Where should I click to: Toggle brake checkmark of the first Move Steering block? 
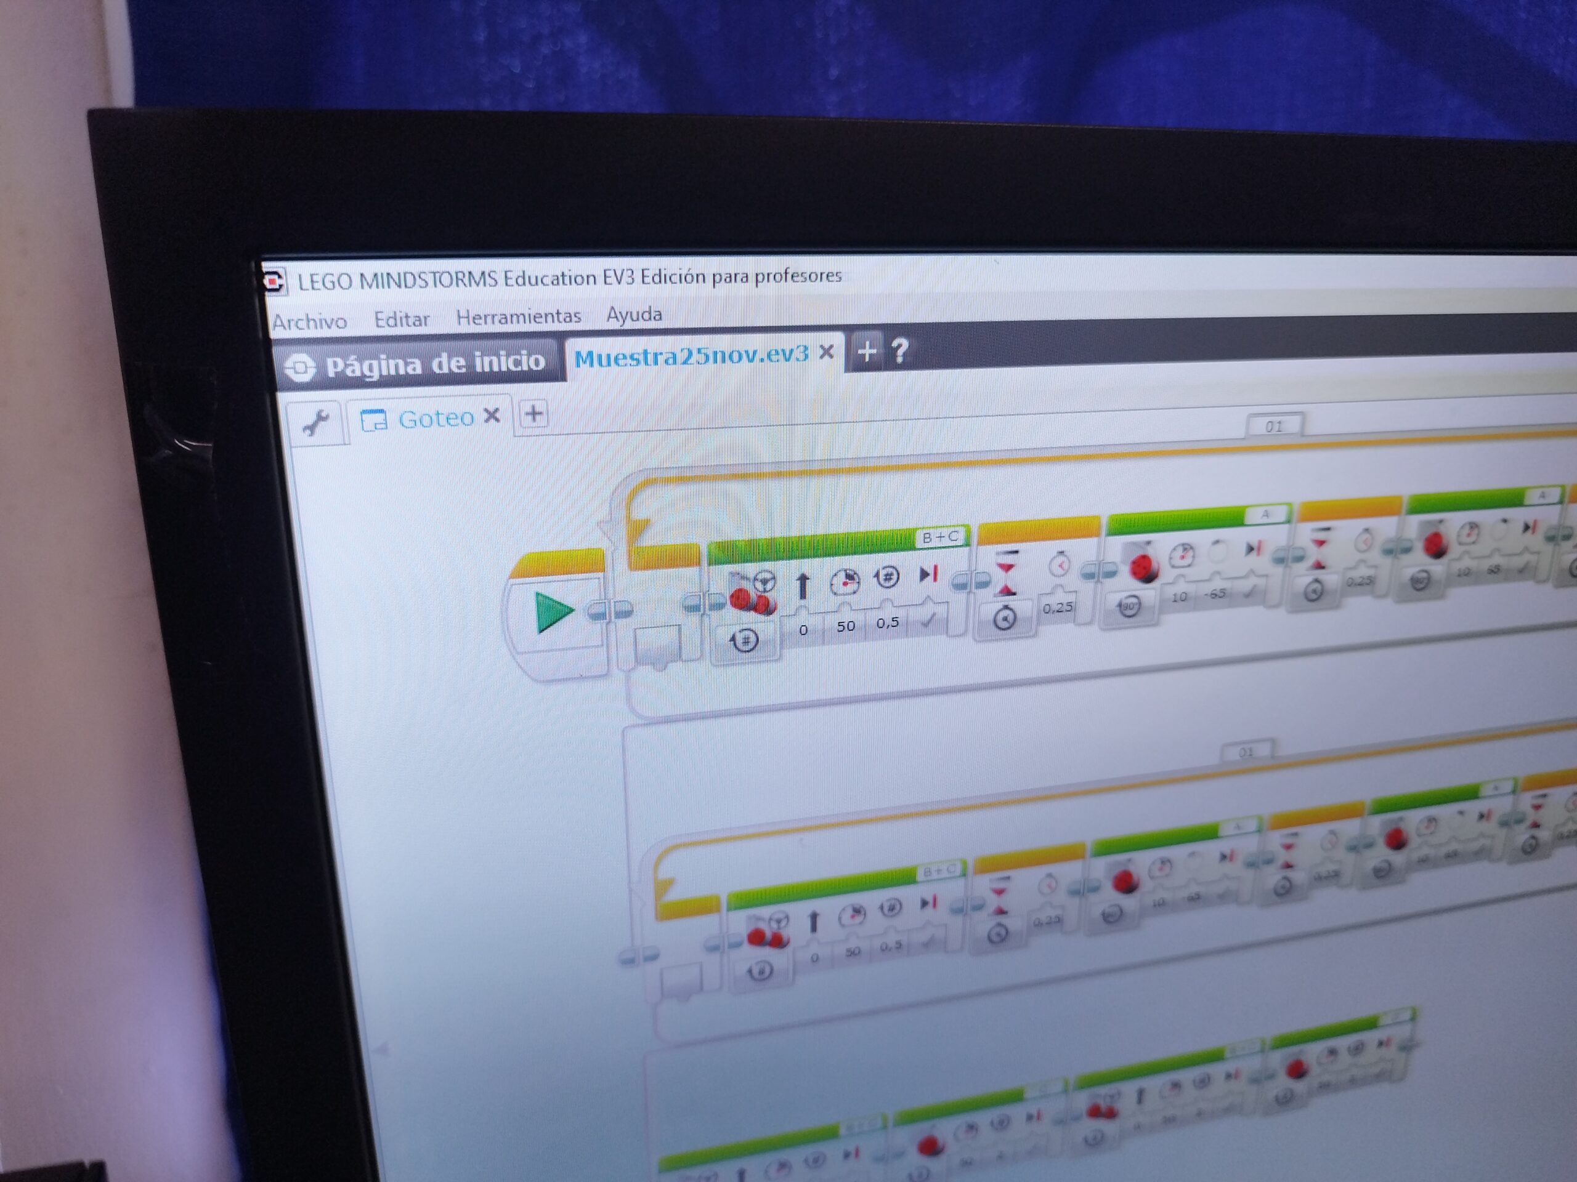pyautogui.click(x=928, y=619)
